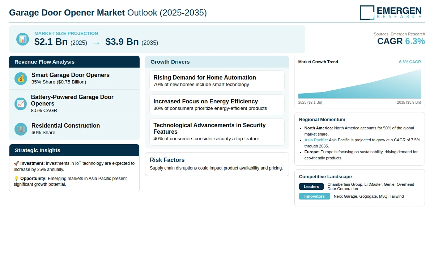Open the Strategic Insights header

point(74,150)
